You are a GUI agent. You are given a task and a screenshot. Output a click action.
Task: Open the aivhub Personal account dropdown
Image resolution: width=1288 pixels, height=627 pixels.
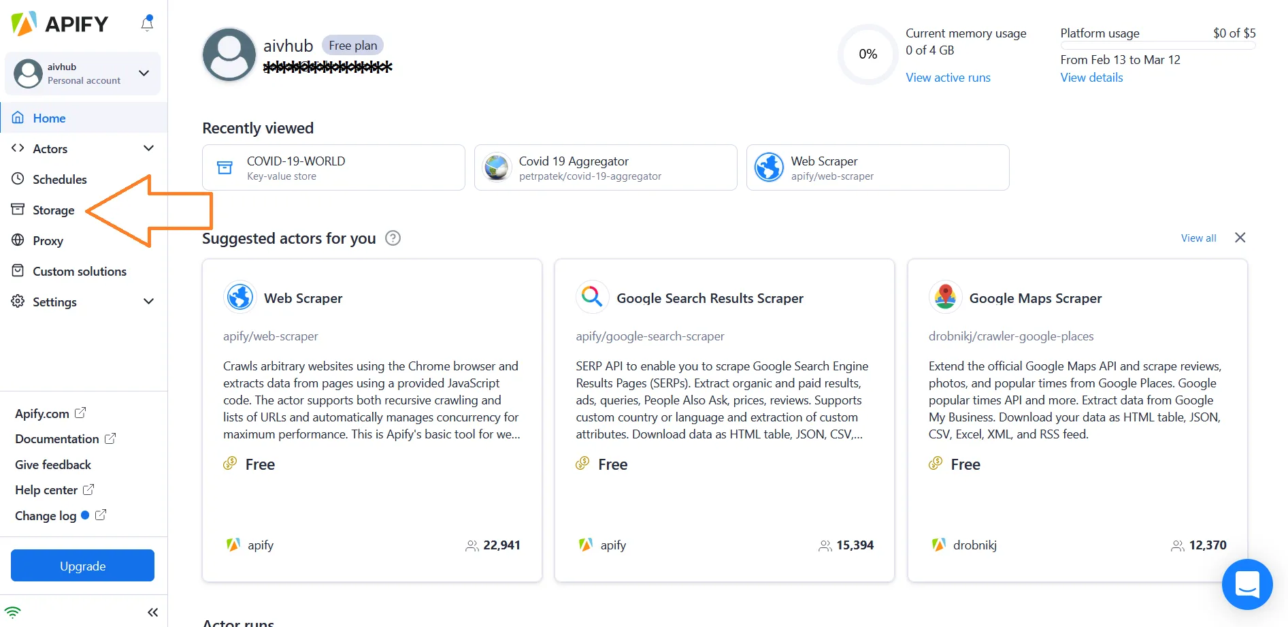tap(82, 74)
